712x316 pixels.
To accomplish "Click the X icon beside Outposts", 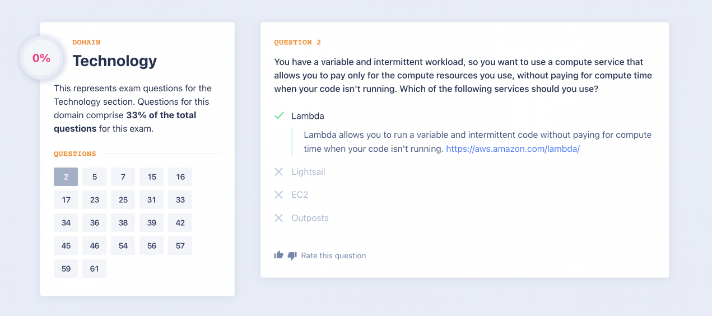I will (x=278, y=218).
